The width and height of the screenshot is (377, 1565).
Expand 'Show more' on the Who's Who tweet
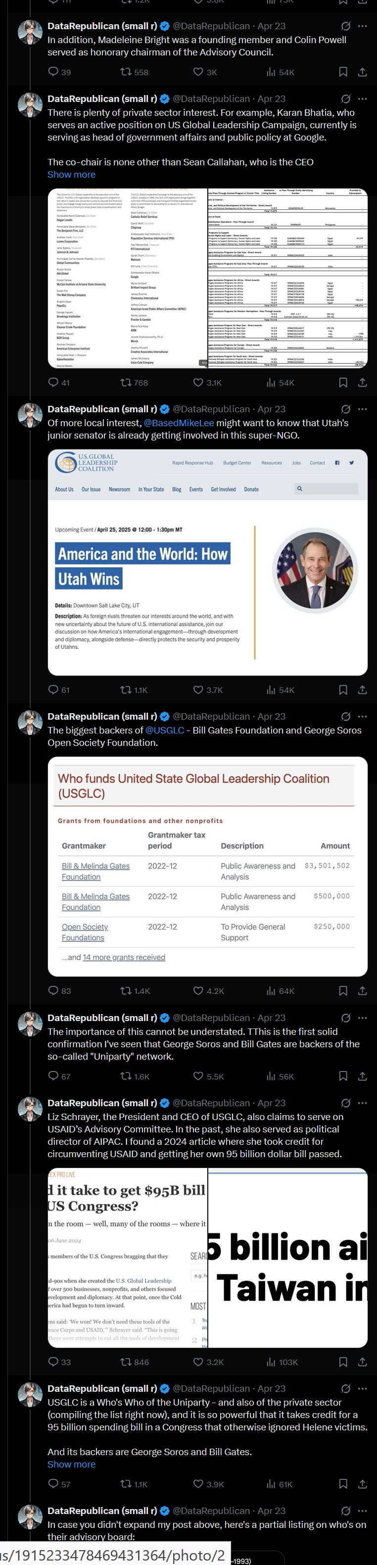point(72,1464)
